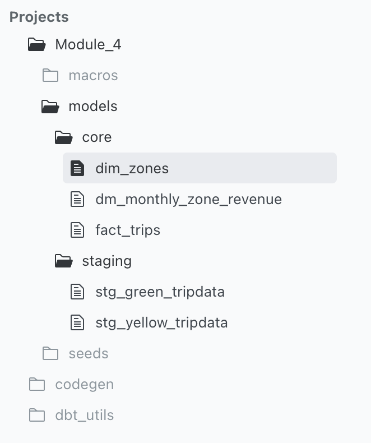The height and width of the screenshot is (443, 371).
Task: Click the seeds folder icon
Action: [50, 353]
